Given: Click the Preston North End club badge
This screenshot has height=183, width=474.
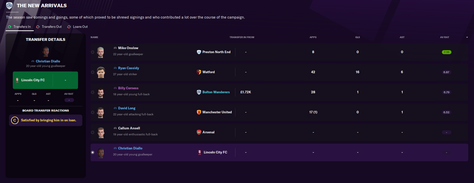Looking at the screenshot, I should pyautogui.click(x=199, y=52).
